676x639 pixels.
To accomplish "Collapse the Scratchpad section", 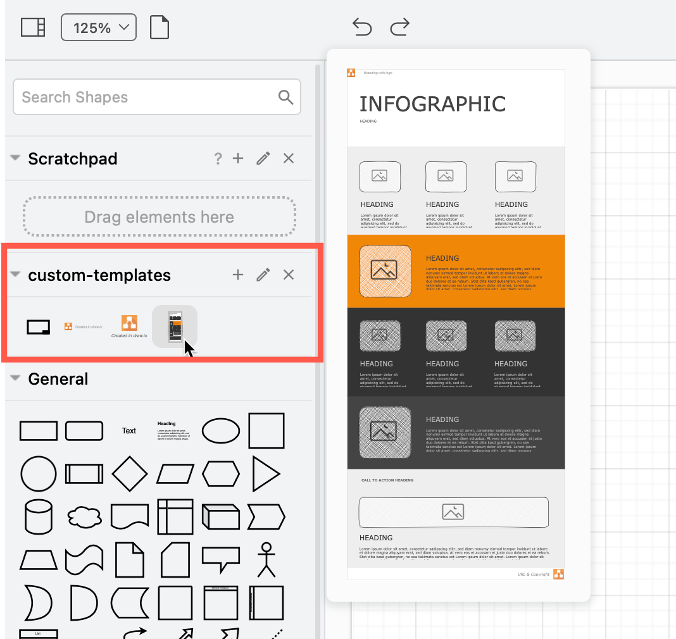I will tap(14, 158).
